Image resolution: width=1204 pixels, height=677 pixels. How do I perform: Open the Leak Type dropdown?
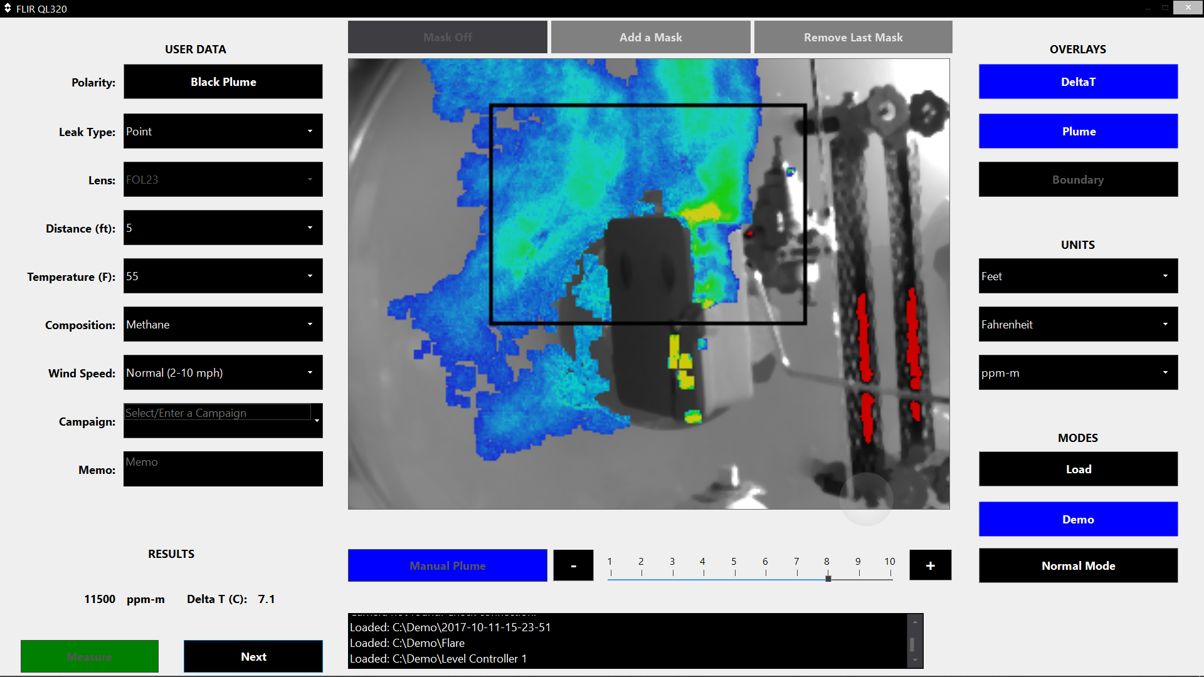coord(223,131)
